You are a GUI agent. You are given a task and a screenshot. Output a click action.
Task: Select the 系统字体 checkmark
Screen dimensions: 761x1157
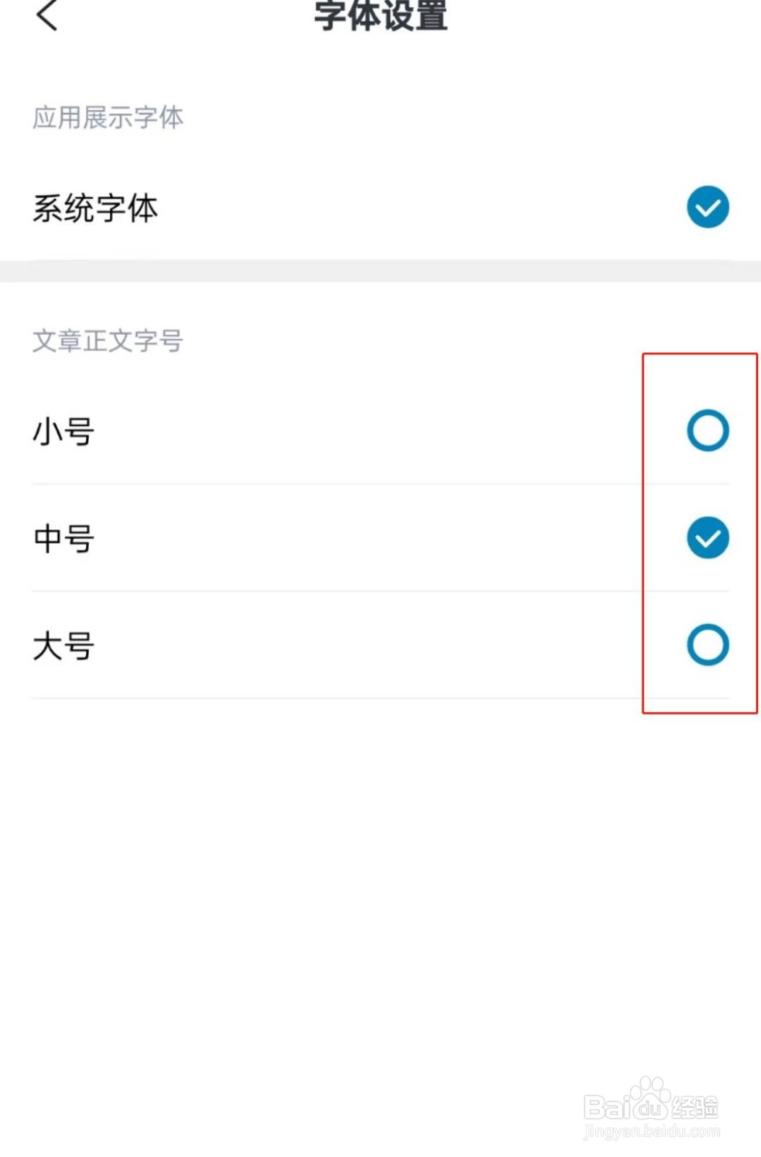click(x=708, y=208)
